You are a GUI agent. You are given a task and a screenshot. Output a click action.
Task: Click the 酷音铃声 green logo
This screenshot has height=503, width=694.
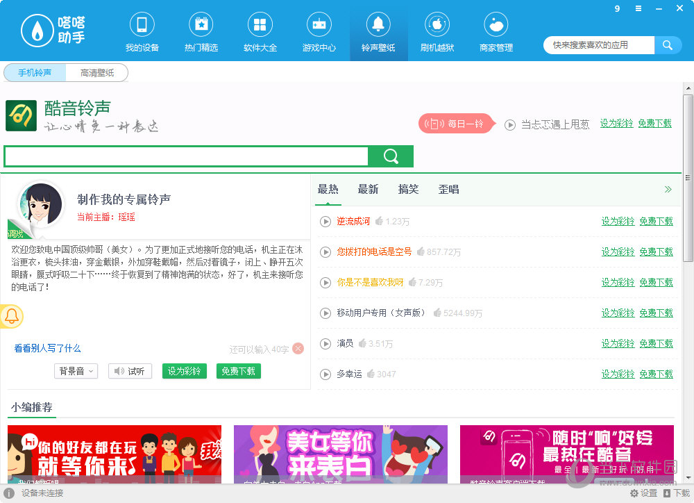point(21,115)
